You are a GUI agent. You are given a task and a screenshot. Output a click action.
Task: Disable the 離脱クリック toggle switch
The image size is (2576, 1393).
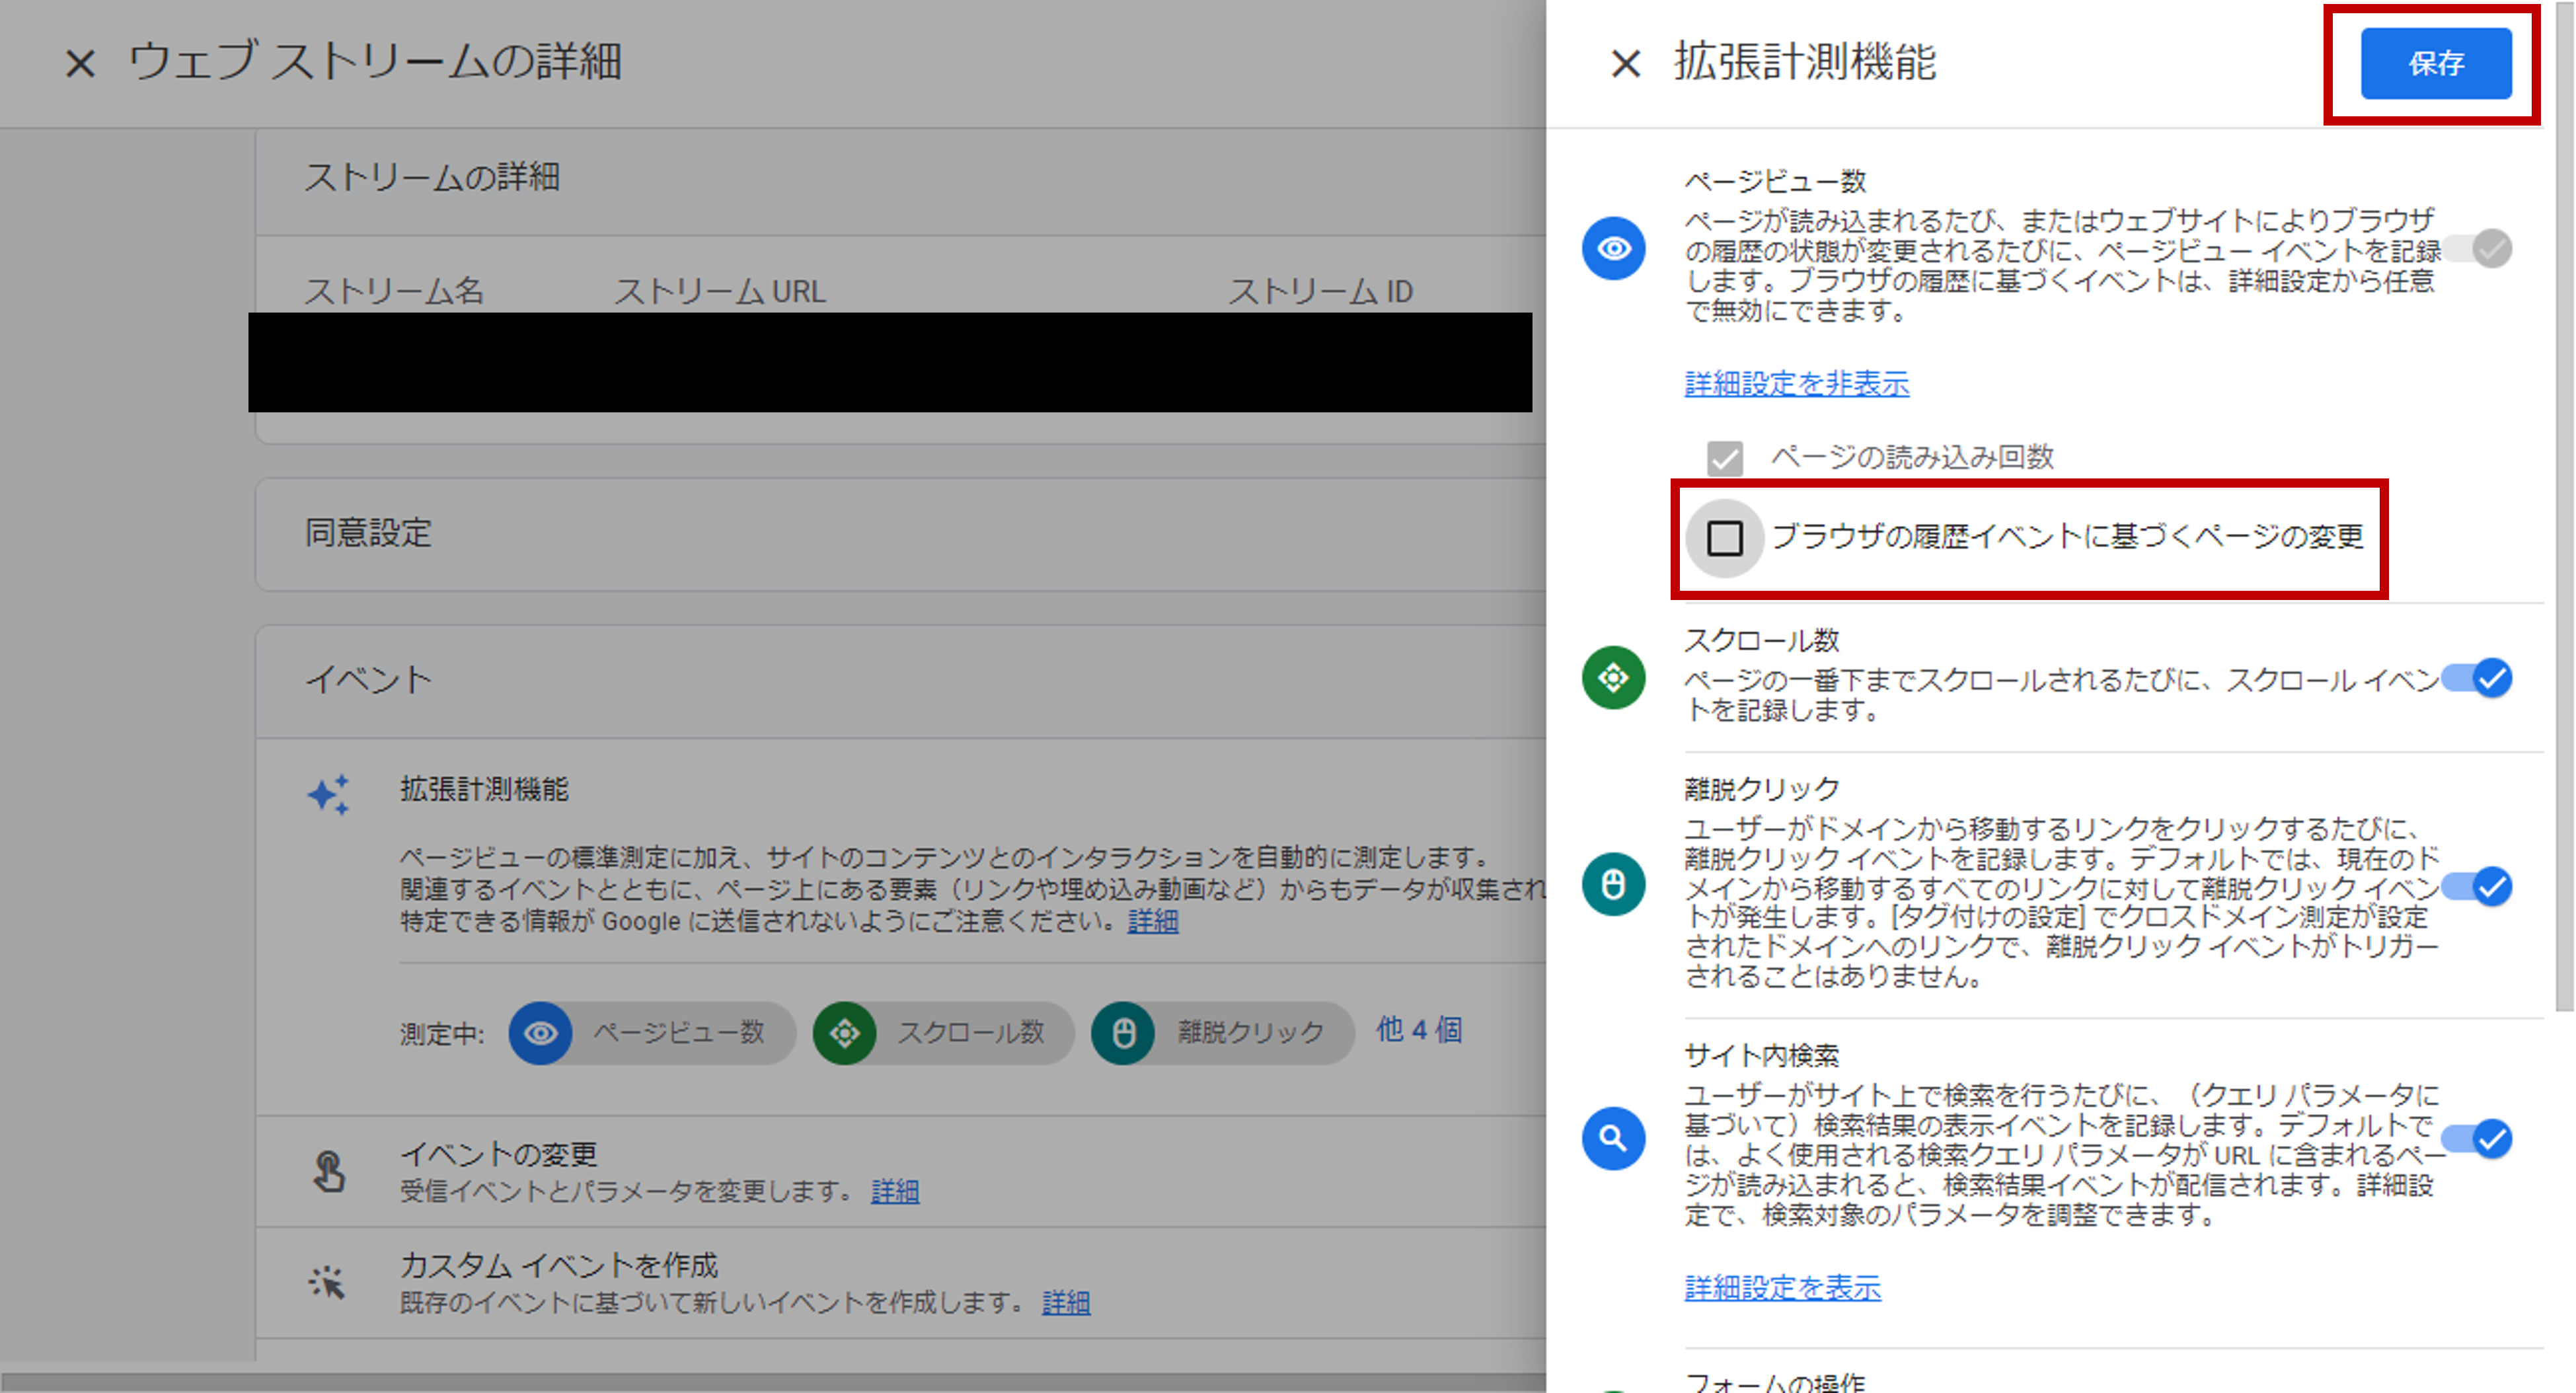(2479, 886)
